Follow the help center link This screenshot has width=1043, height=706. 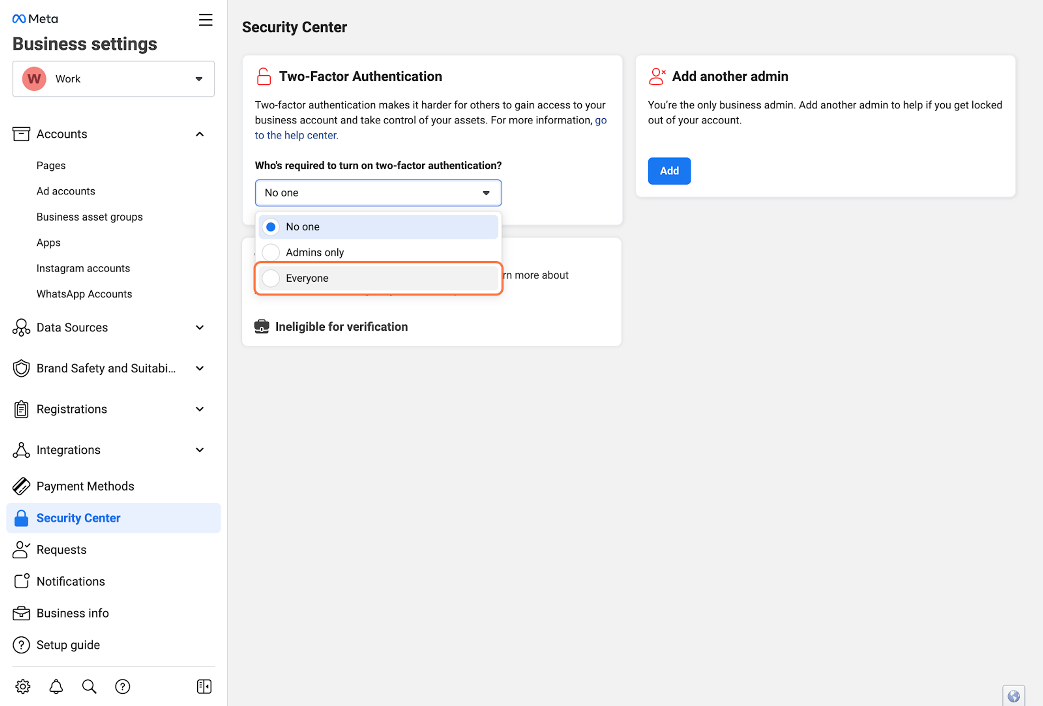(x=296, y=136)
